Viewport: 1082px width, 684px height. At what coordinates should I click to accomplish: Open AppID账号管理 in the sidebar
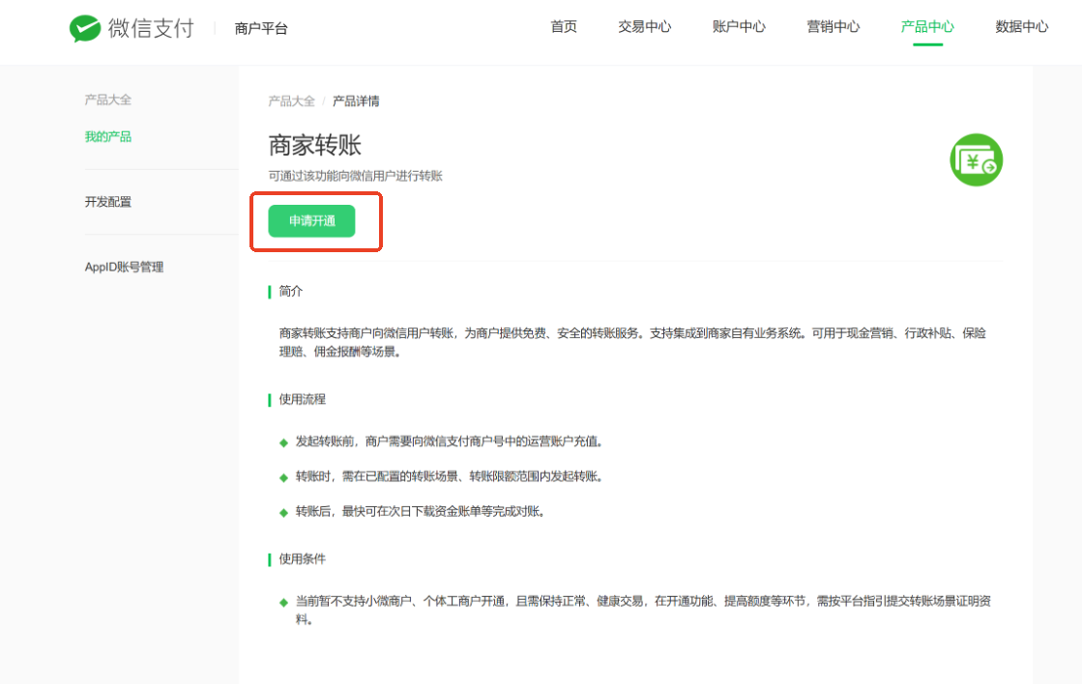coord(124,267)
